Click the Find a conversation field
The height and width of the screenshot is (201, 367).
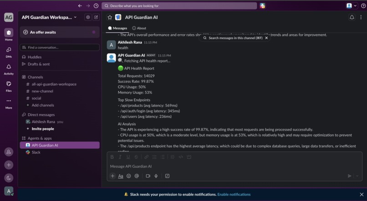(x=60, y=47)
